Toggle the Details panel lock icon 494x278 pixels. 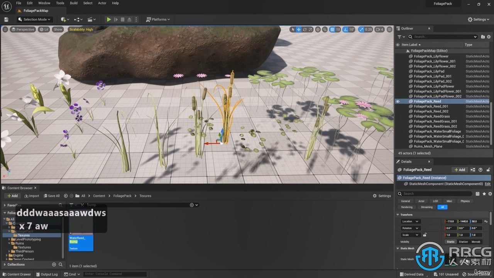(x=489, y=170)
